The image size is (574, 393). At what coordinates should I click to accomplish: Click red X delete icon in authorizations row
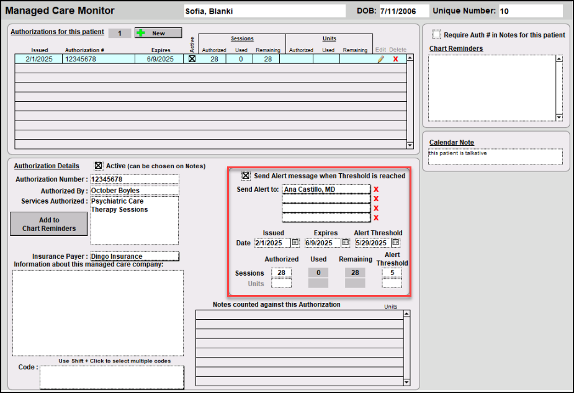click(396, 59)
